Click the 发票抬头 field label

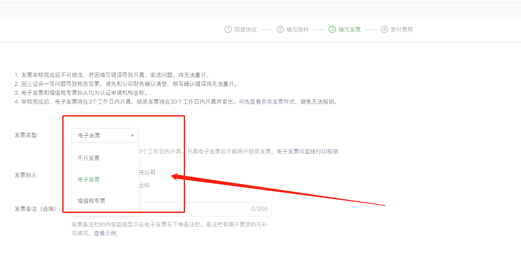pos(26,175)
